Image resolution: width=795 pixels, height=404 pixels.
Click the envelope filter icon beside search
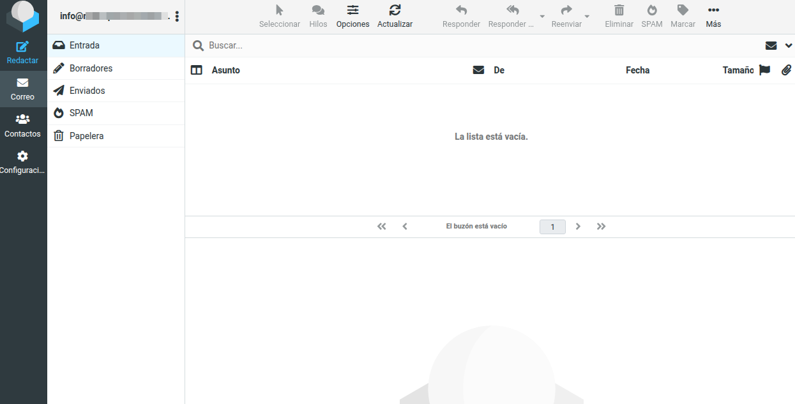pos(771,45)
